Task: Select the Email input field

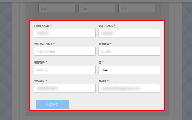Action: tap(129, 88)
